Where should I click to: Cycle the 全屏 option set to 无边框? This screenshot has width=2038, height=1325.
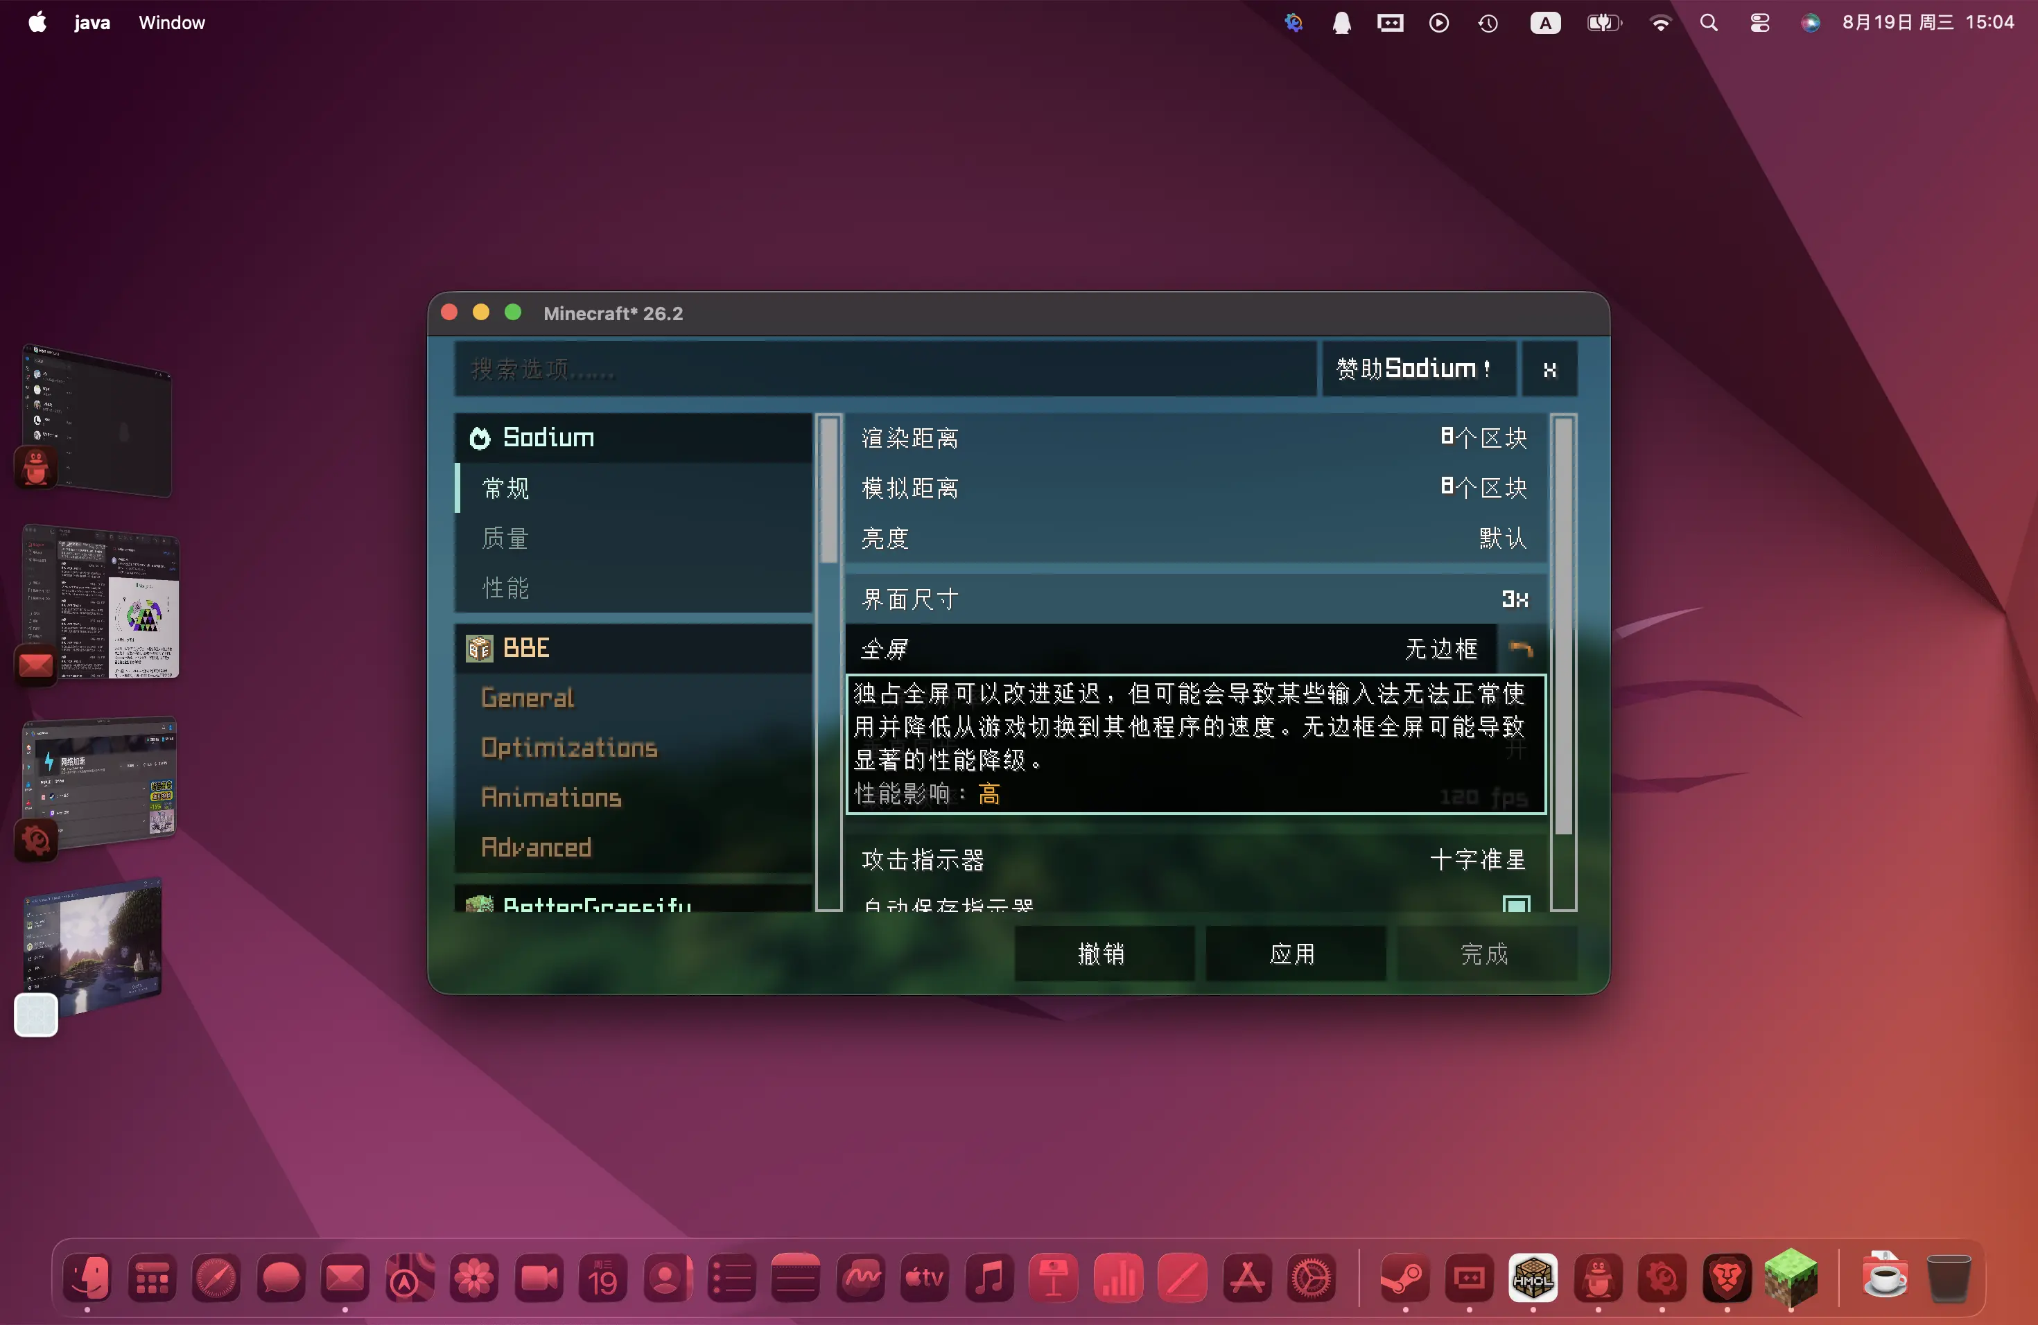(x=1172, y=648)
